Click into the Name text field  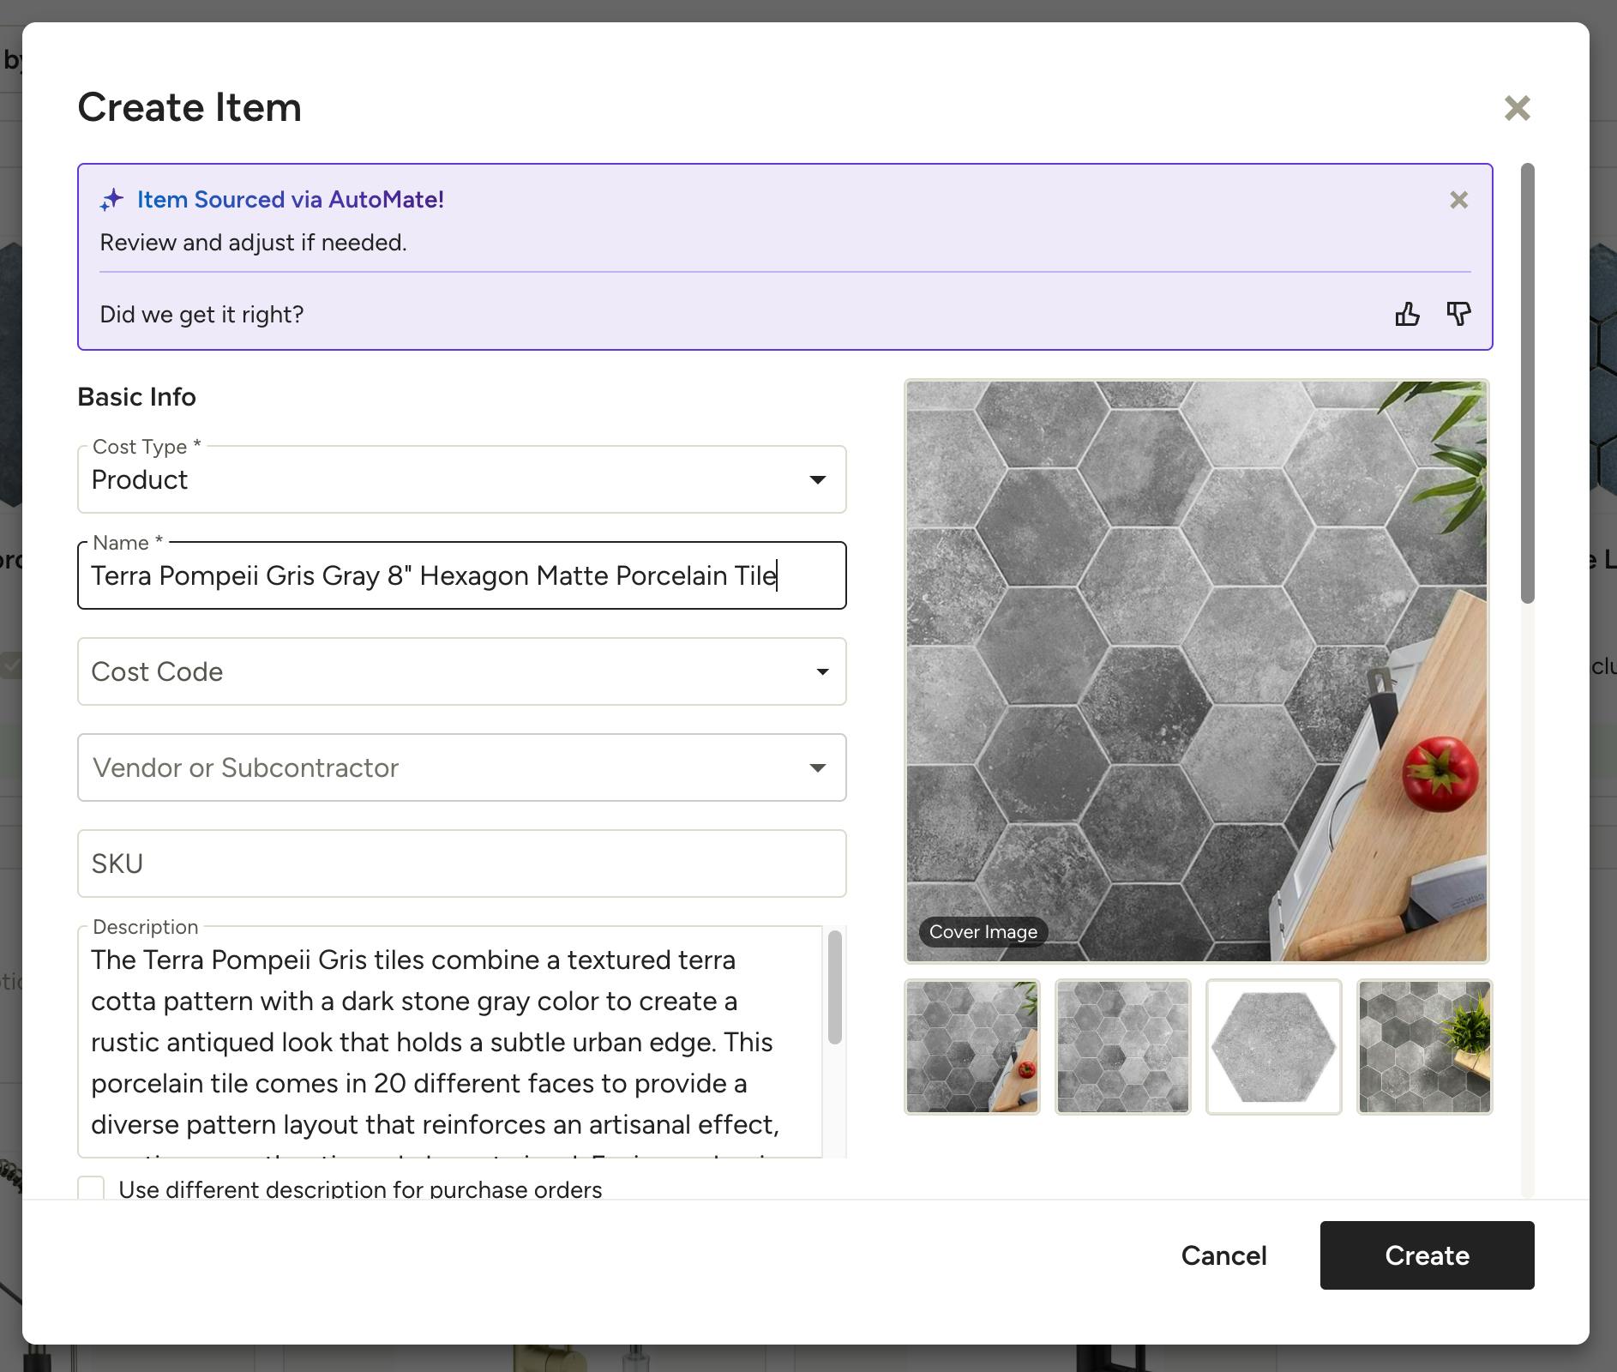click(461, 575)
